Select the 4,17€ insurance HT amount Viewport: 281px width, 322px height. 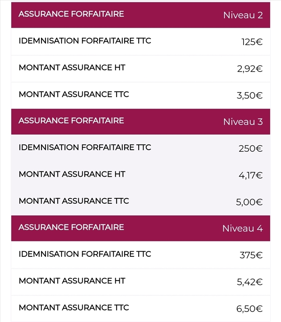250,175
